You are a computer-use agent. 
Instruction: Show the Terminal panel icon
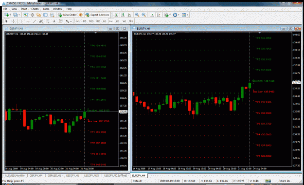(x=45, y=15)
